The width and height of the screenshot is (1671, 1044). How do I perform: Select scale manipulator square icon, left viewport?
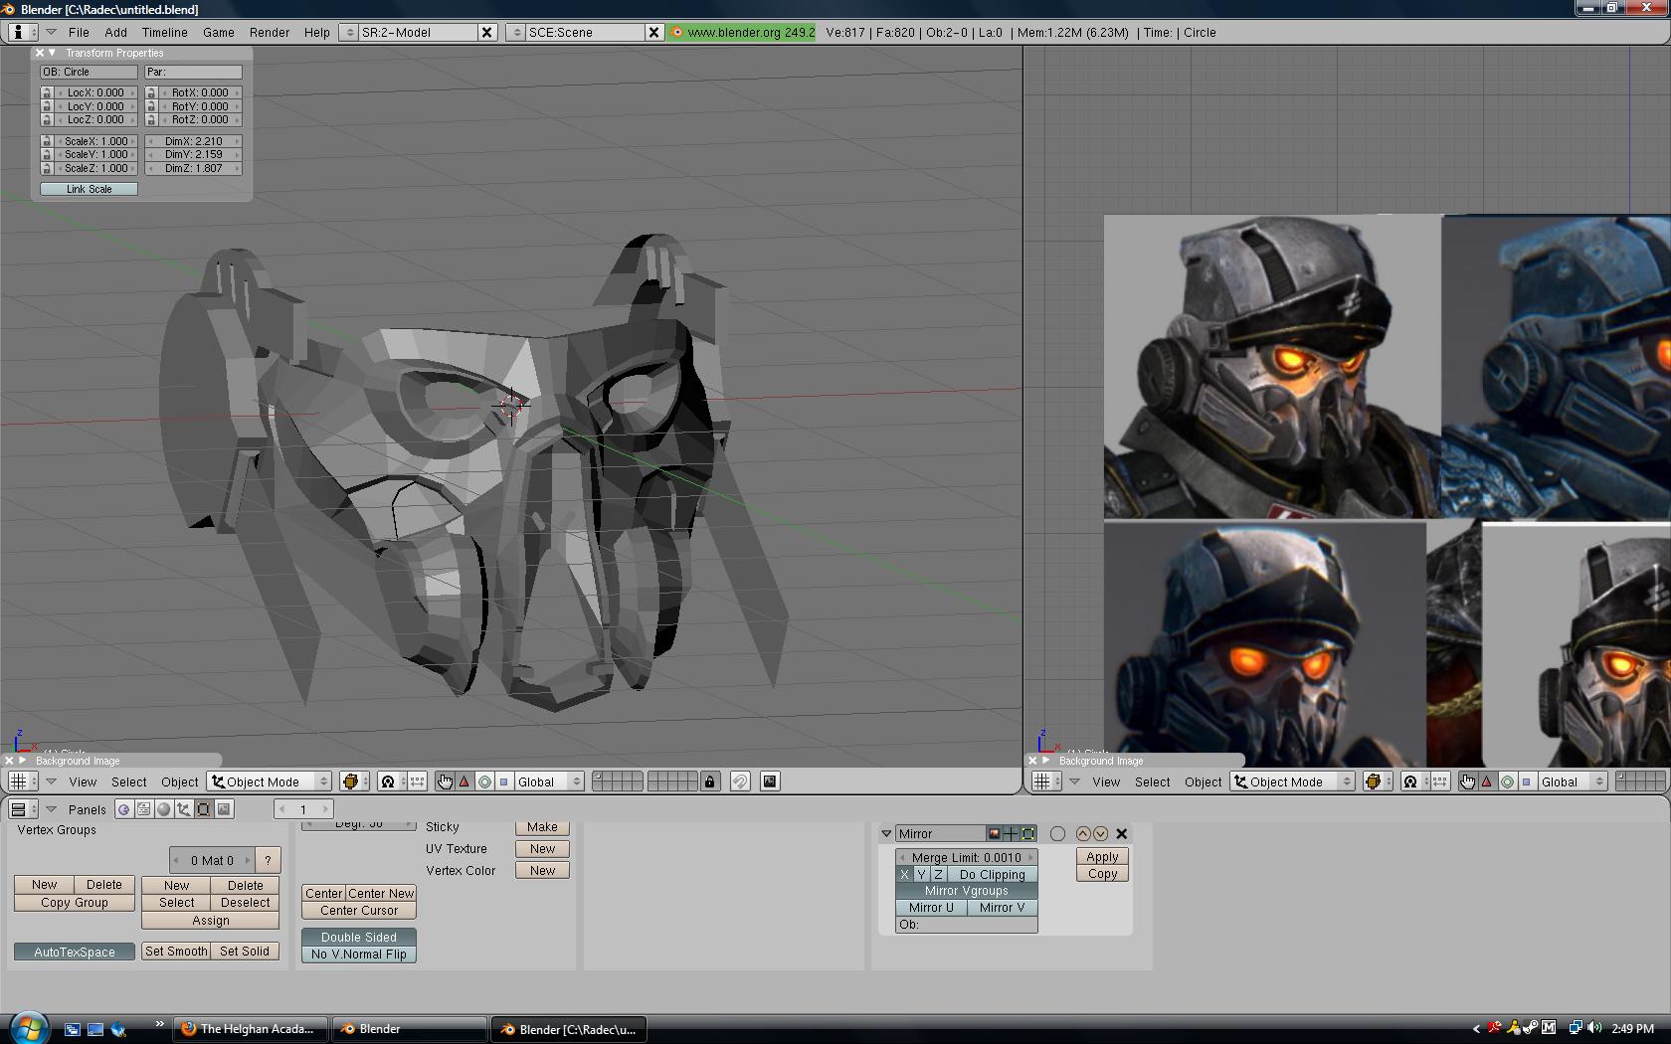pyautogui.click(x=503, y=782)
